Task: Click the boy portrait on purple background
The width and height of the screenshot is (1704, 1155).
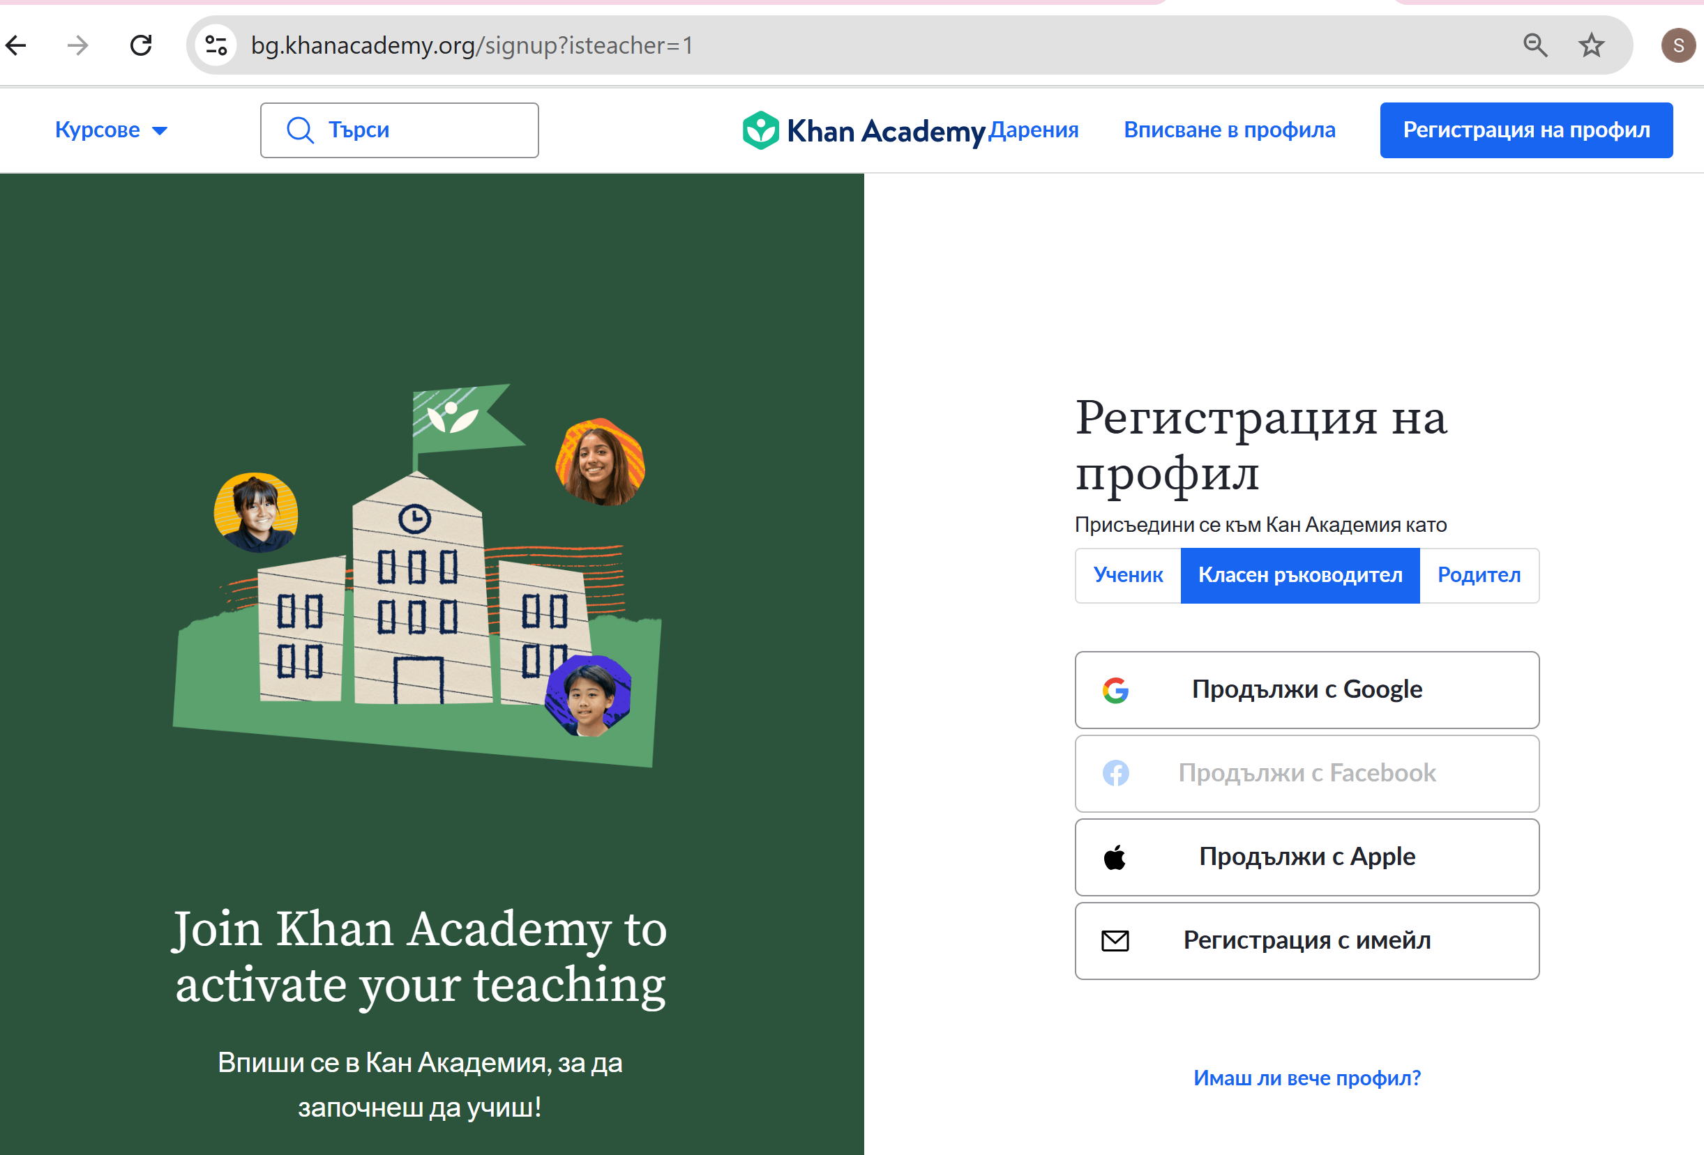Action: point(587,696)
